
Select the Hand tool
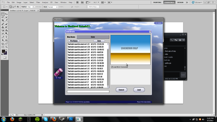(3, 47)
